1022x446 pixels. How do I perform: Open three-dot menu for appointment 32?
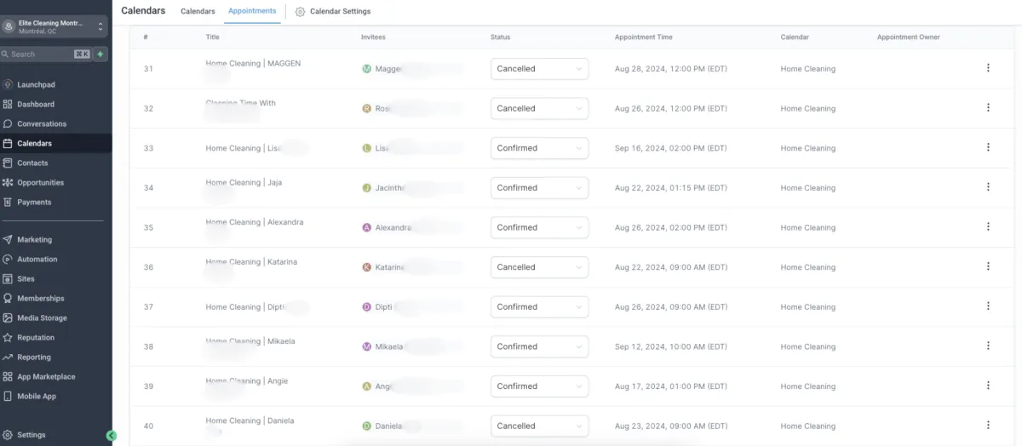[988, 108]
